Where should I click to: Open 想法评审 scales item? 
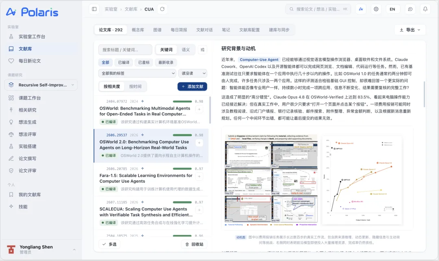pos(41,134)
